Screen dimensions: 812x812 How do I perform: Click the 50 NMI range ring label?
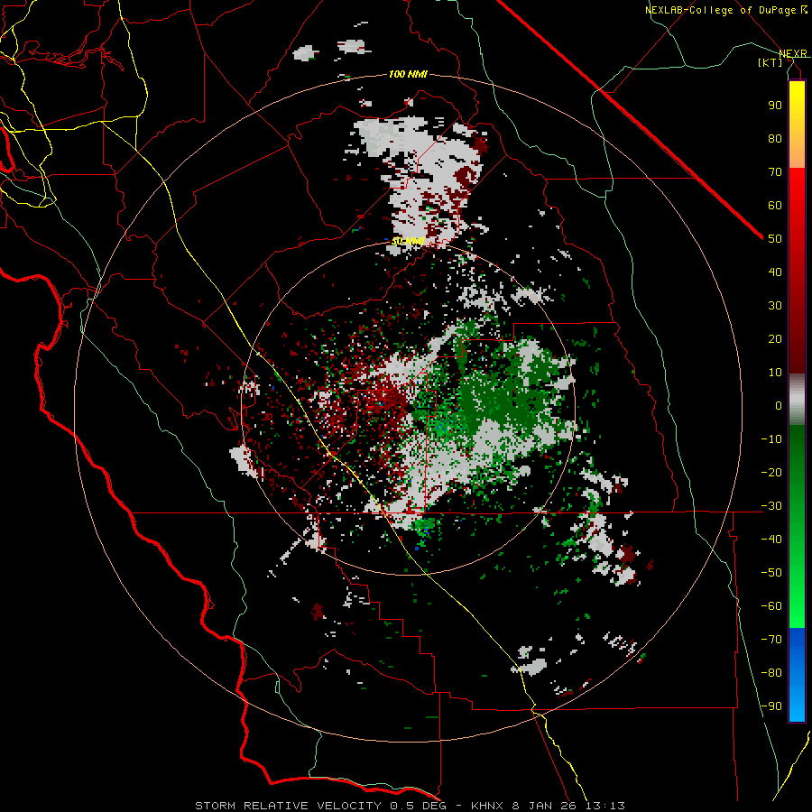(x=408, y=241)
